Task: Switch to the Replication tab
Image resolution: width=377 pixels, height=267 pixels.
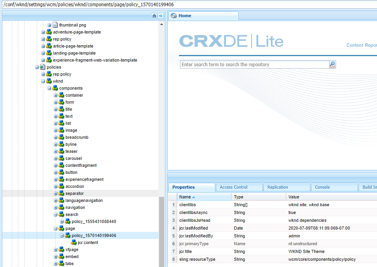Action: 287,187
